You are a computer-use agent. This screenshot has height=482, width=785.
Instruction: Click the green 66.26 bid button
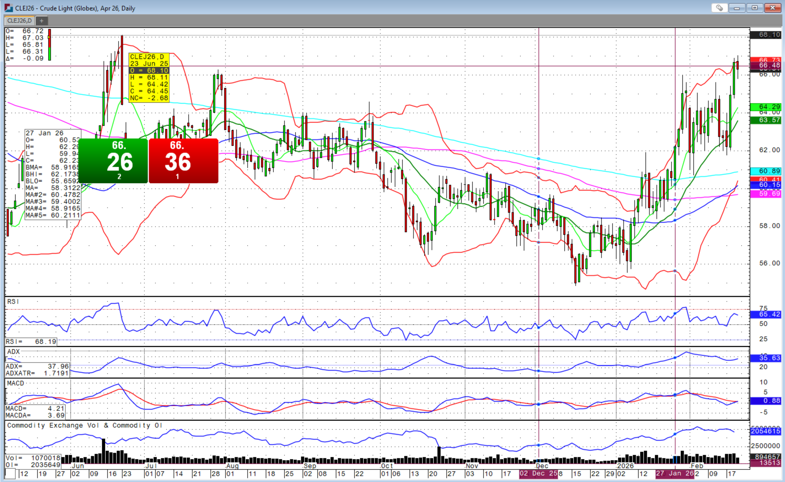(x=113, y=161)
